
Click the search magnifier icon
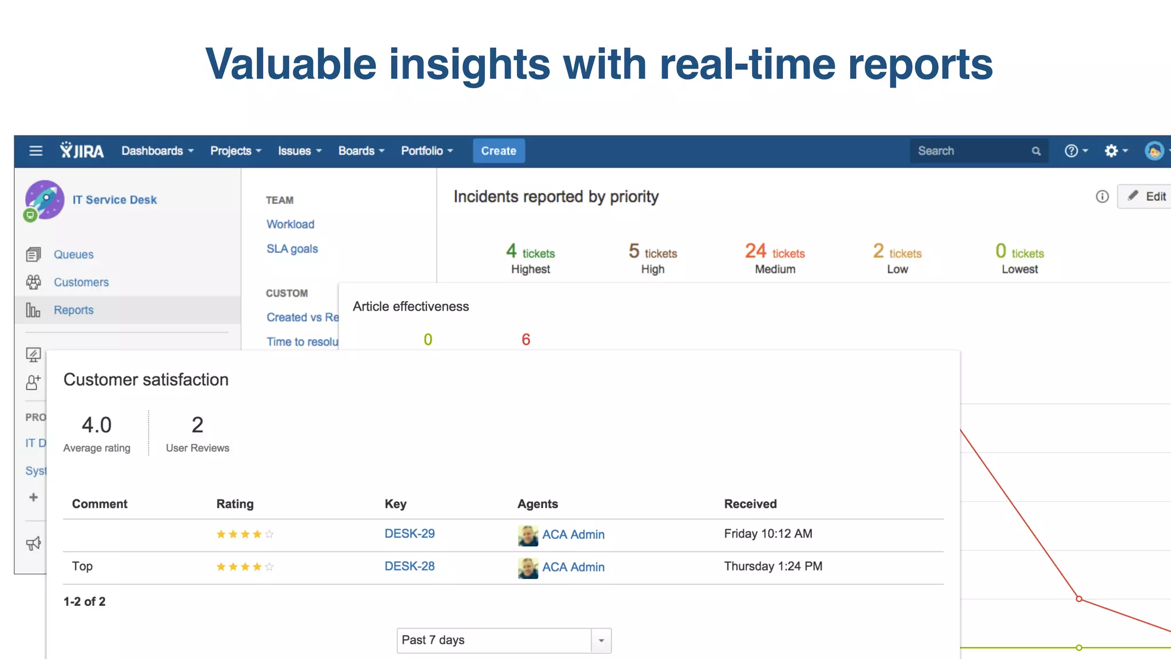pos(1036,151)
